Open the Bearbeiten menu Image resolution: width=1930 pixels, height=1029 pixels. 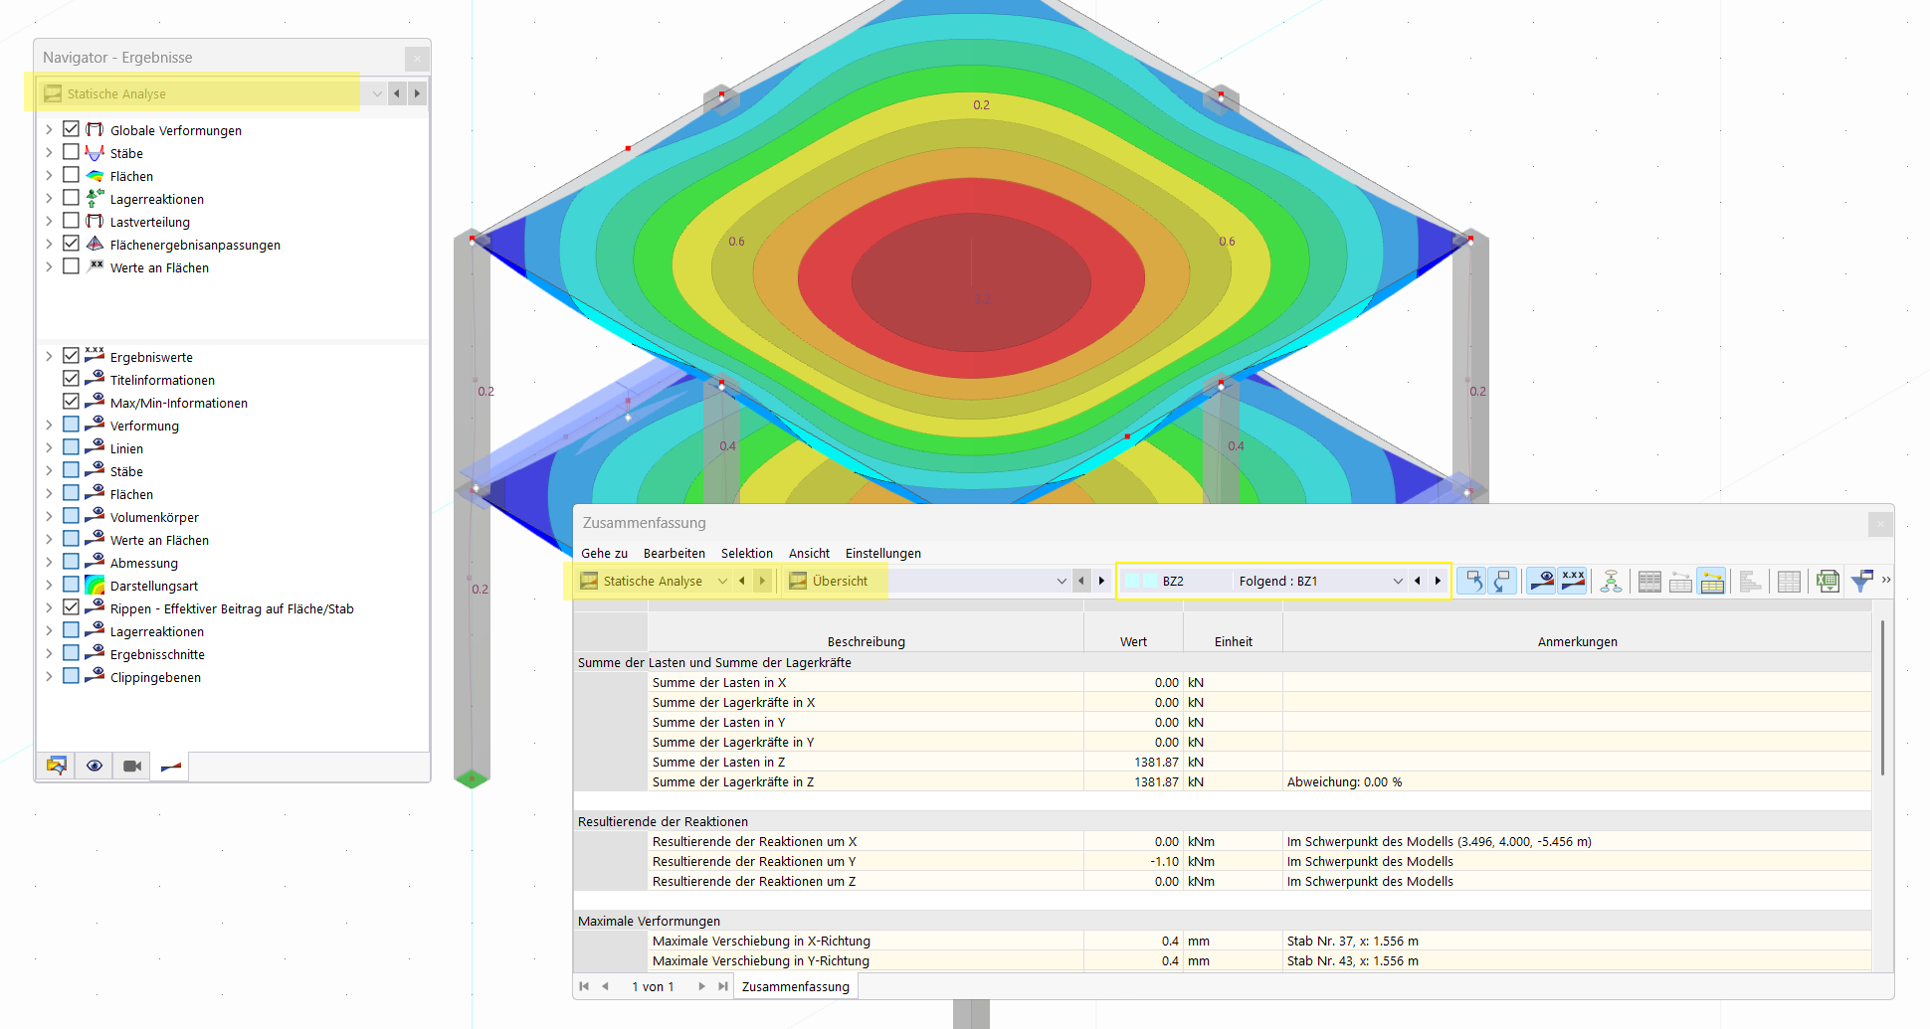point(675,553)
